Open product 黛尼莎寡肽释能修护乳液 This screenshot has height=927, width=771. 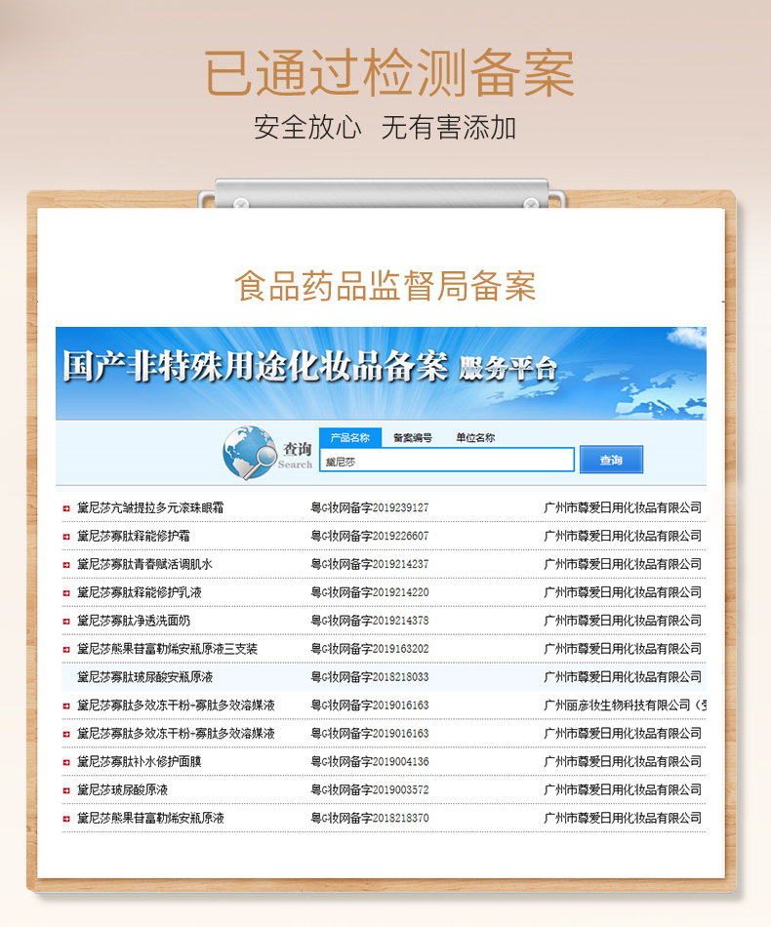(x=140, y=592)
